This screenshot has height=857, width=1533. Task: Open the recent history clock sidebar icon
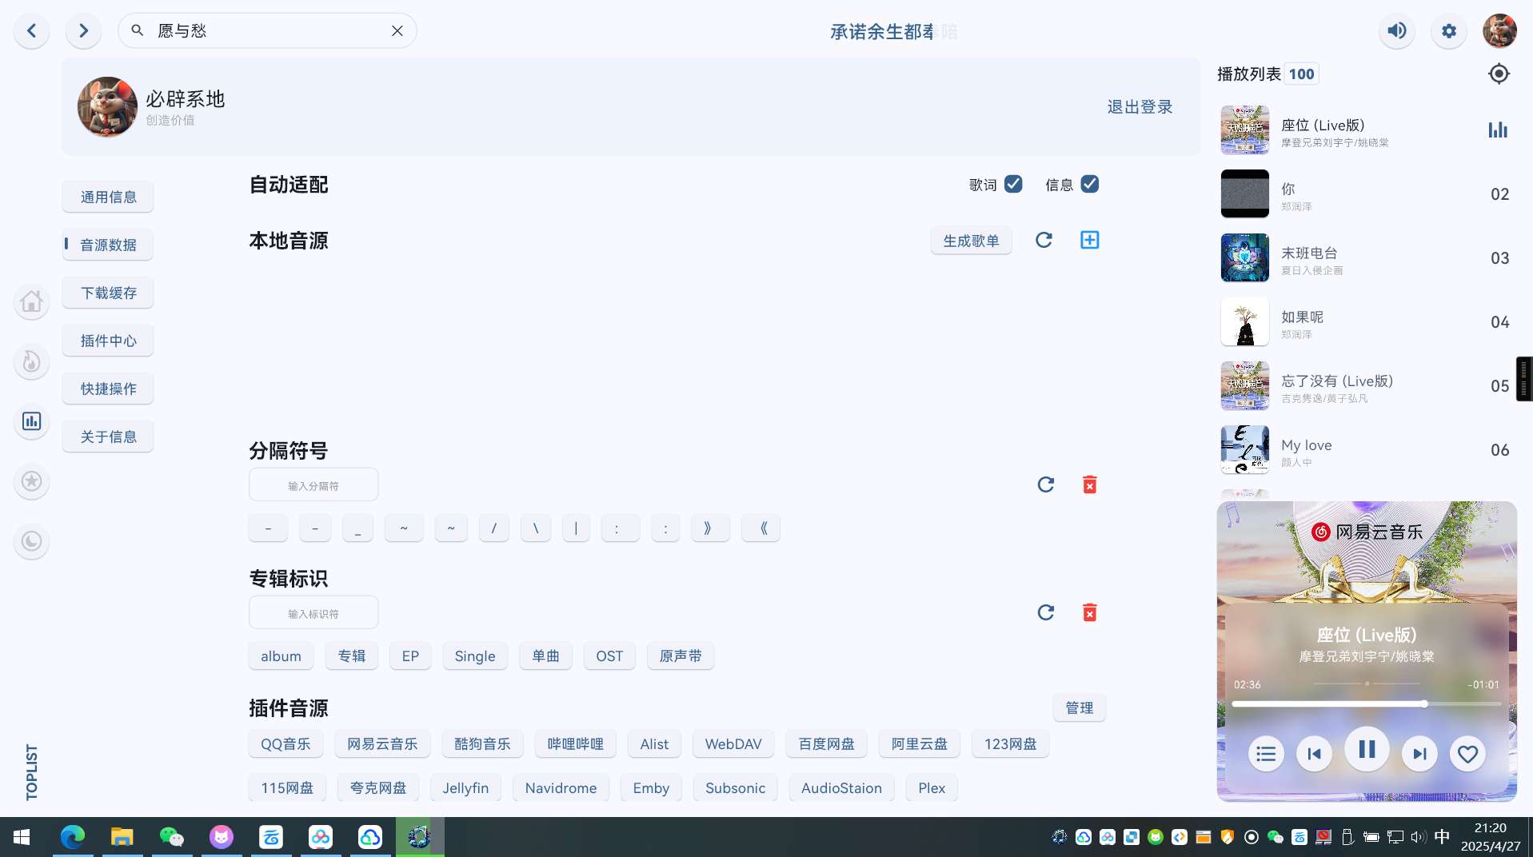point(32,541)
